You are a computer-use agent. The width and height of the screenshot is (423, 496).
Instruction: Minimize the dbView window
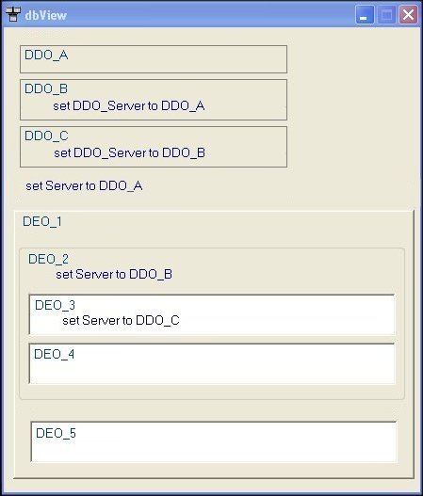tap(365, 14)
